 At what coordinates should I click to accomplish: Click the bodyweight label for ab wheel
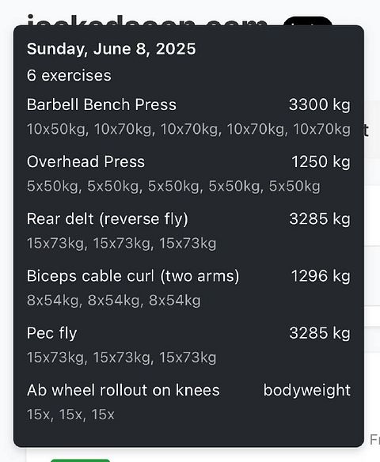[x=307, y=390]
